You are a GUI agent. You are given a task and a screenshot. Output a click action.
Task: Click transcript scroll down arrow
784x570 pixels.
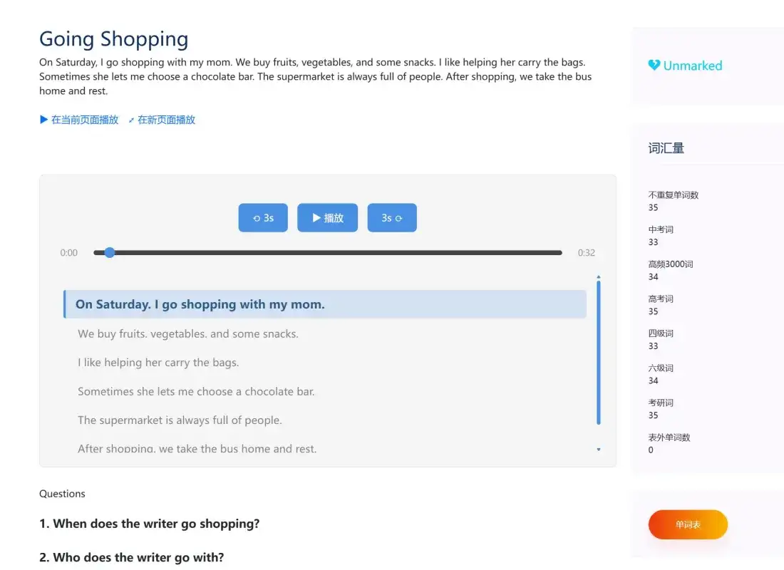[x=599, y=450]
